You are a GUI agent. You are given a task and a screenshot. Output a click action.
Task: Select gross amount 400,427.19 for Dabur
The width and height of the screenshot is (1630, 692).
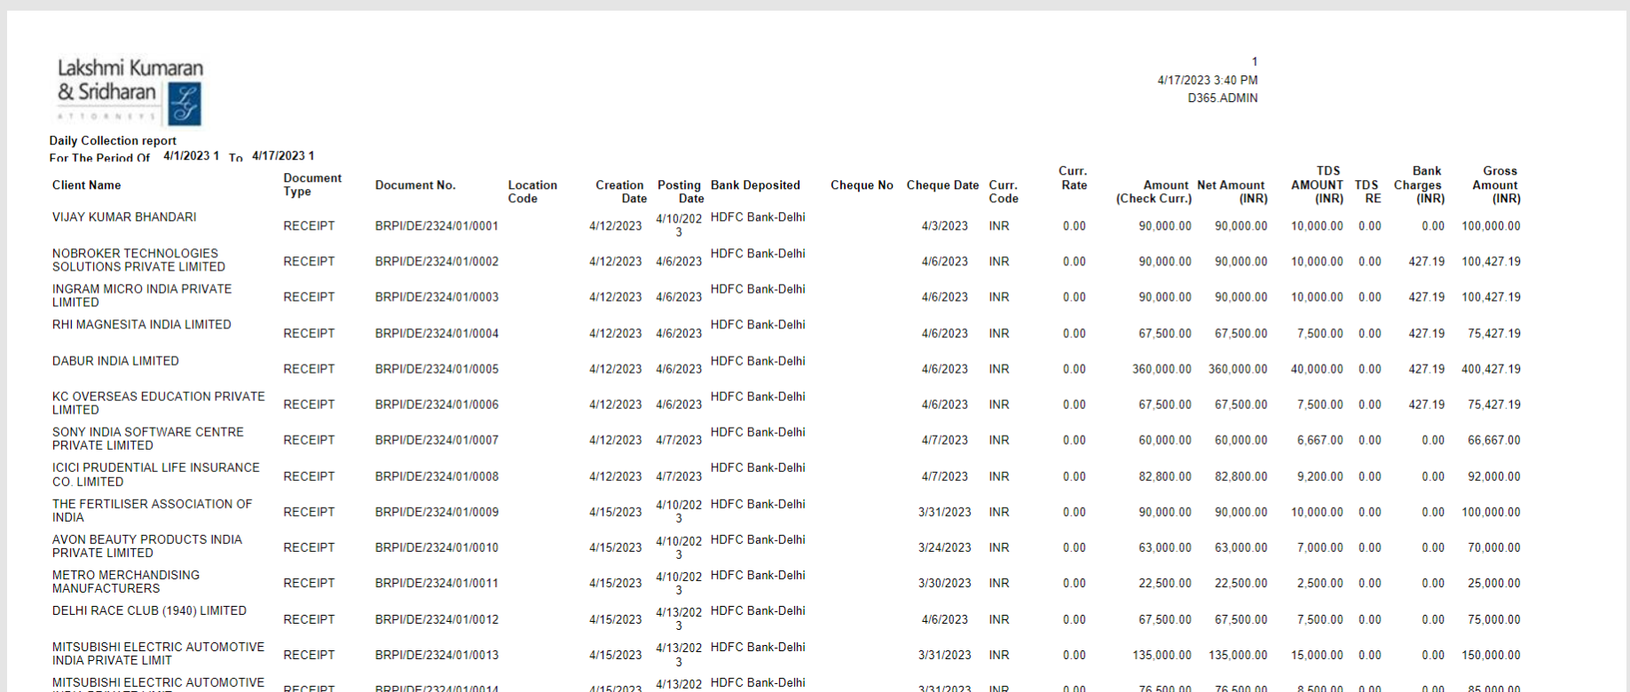[1491, 369]
